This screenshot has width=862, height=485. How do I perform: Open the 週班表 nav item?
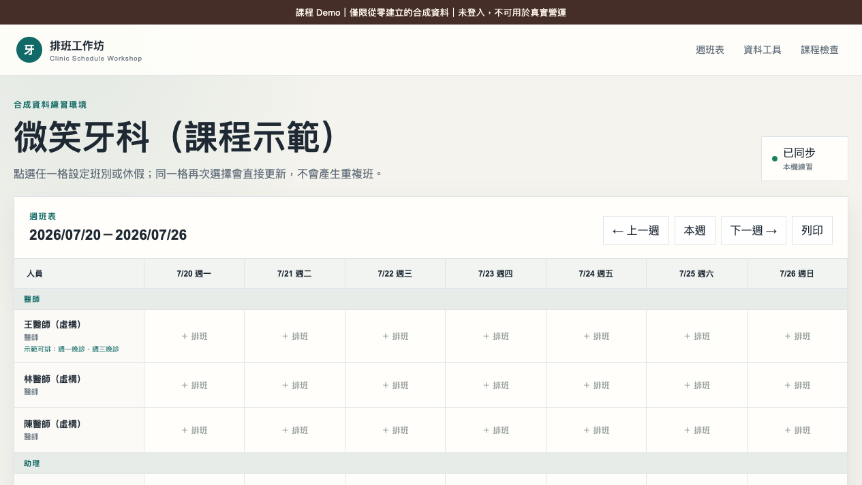point(710,50)
